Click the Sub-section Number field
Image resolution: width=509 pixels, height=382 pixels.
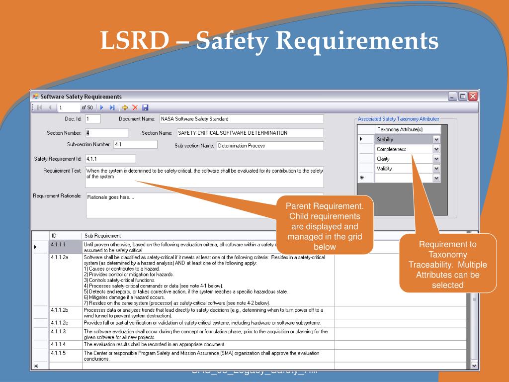click(136, 144)
